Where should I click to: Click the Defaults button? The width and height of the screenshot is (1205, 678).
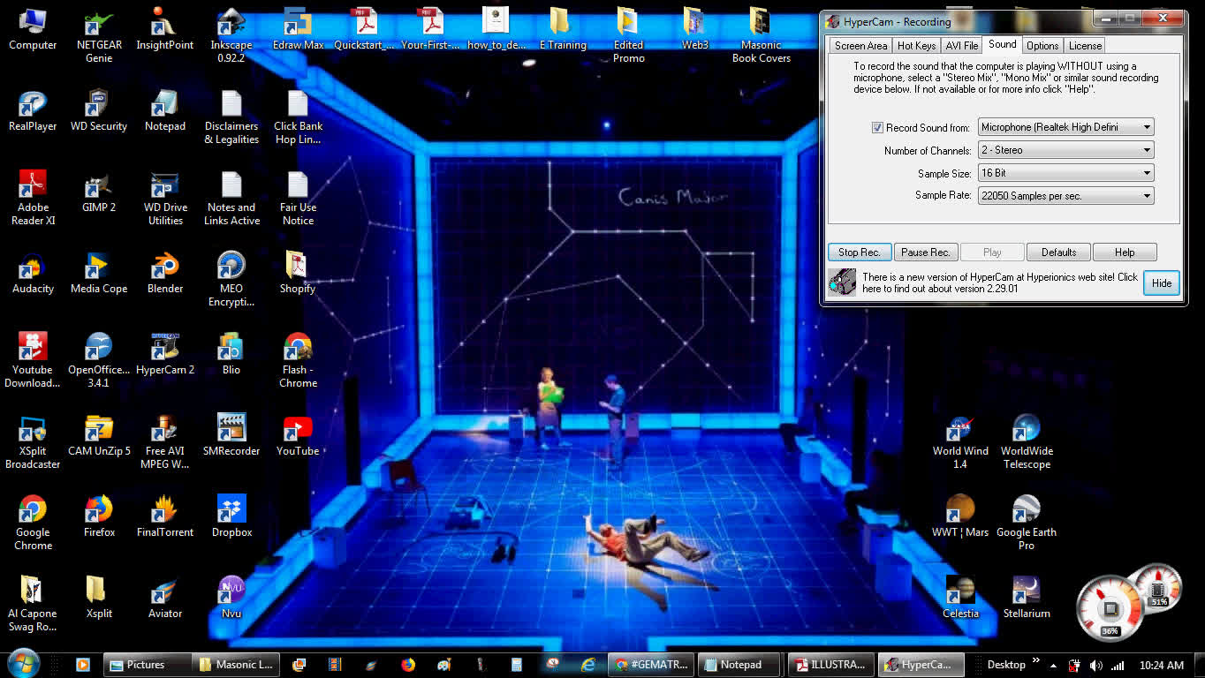[x=1058, y=252]
